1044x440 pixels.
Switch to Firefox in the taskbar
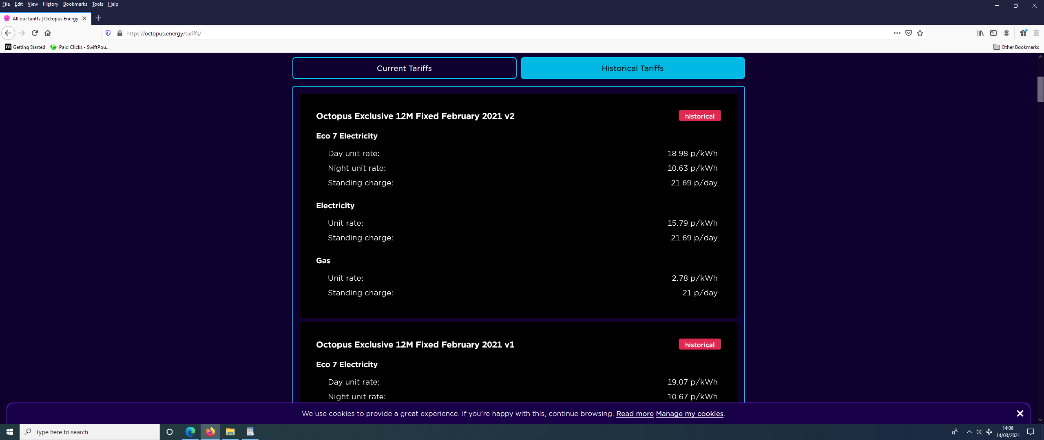[210, 432]
